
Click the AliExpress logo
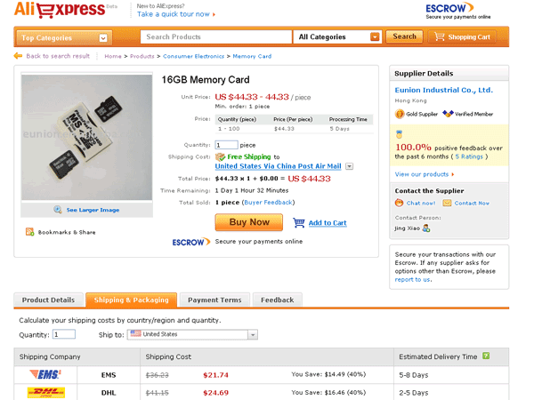[x=59, y=11]
